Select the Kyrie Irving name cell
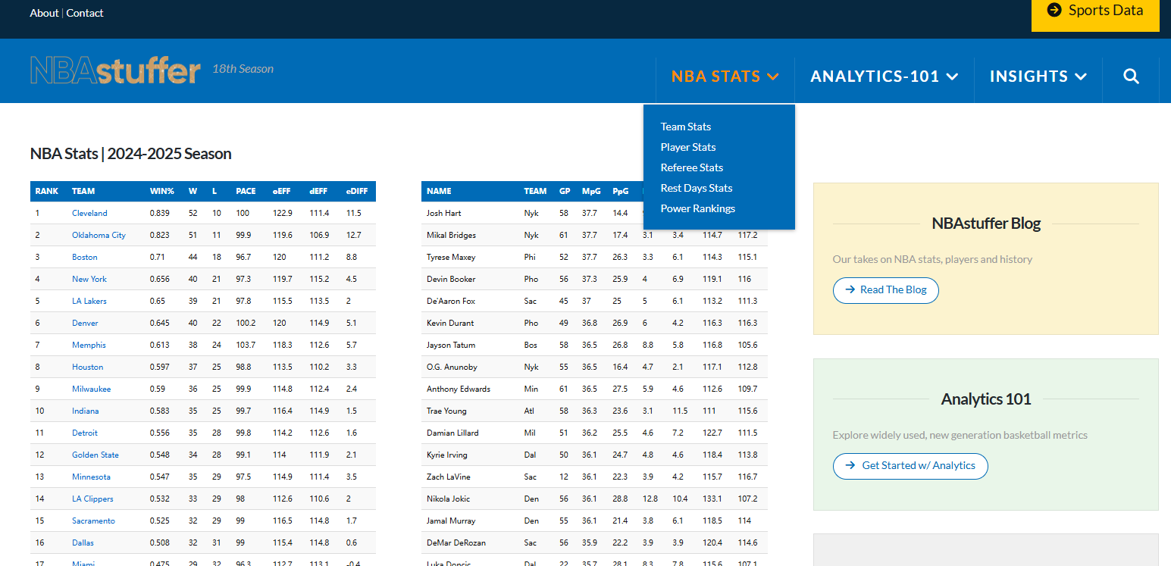This screenshot has height=566, width=1171. (447, 455)
